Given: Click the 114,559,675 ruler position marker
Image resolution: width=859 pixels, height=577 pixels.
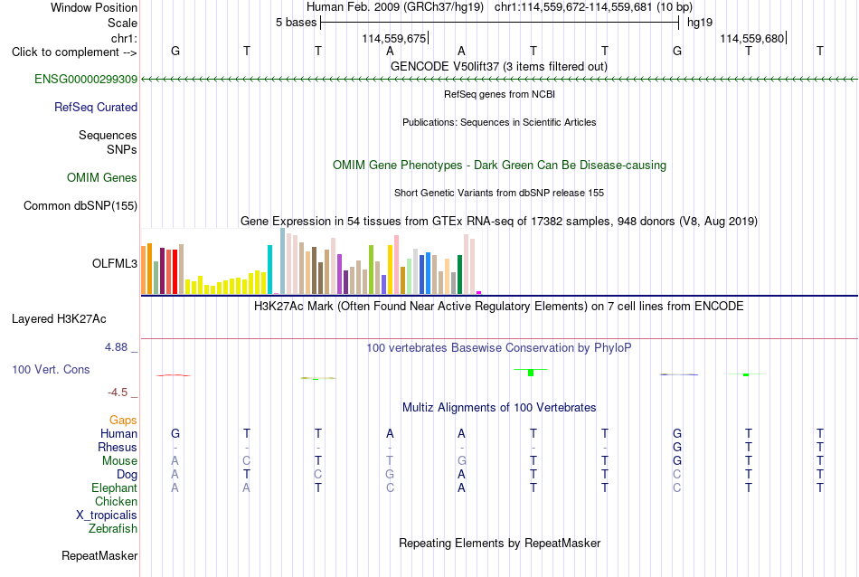Looking at the screenshot, I should [394, 38].
